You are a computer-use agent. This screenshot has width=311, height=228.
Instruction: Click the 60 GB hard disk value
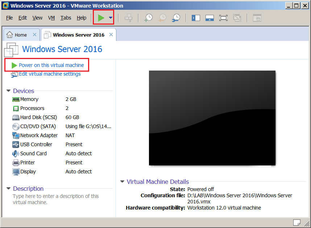[x=72, y=118]
